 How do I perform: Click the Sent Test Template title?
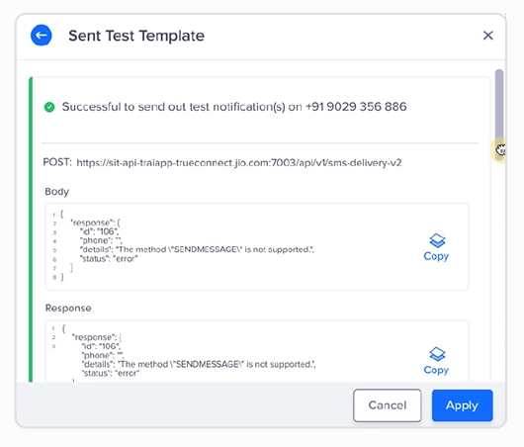click(x=136, y=36)
